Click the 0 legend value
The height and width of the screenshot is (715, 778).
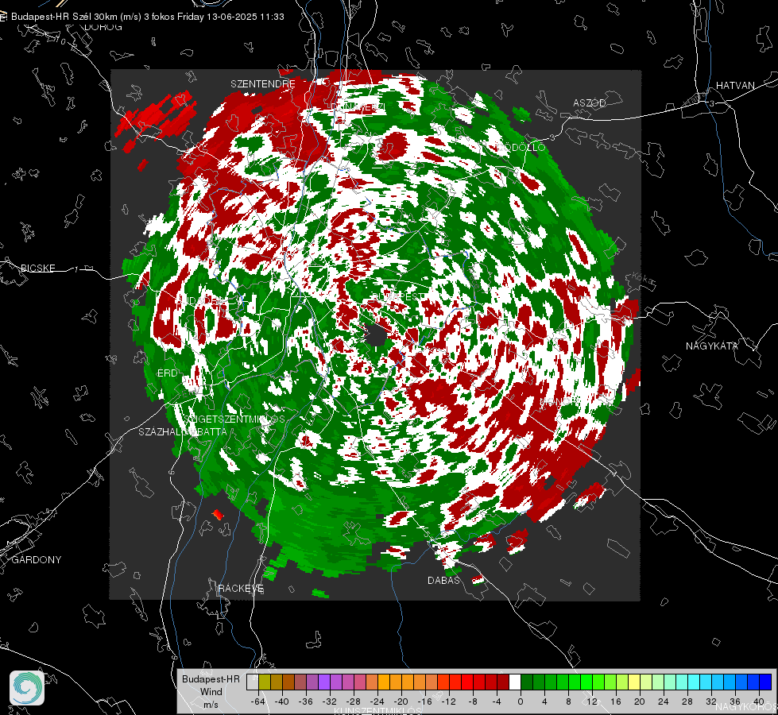point(521,701)
